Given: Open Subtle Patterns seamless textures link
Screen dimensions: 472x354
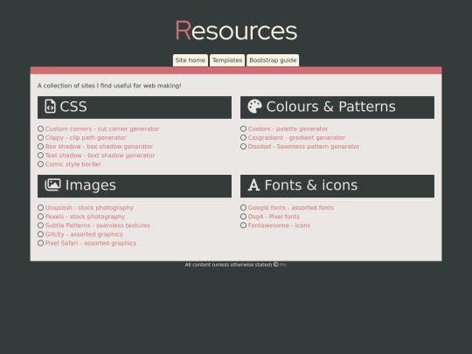Looking at the screenshot, I should (x=98, y=226).
